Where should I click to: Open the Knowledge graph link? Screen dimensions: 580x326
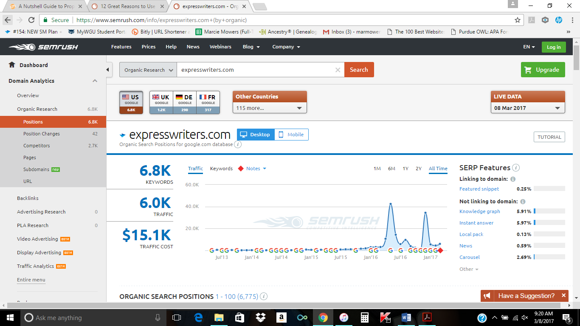pos(480,211)
